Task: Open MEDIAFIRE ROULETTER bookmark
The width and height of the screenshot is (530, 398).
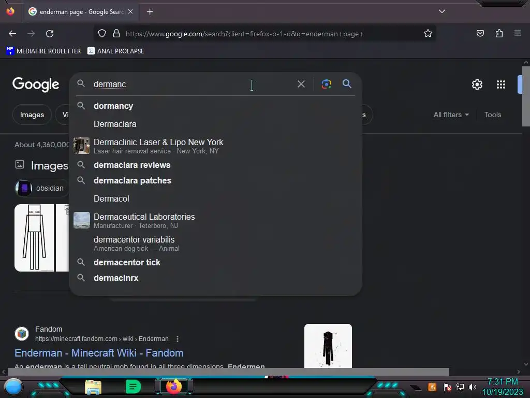Action: point(44,51)
